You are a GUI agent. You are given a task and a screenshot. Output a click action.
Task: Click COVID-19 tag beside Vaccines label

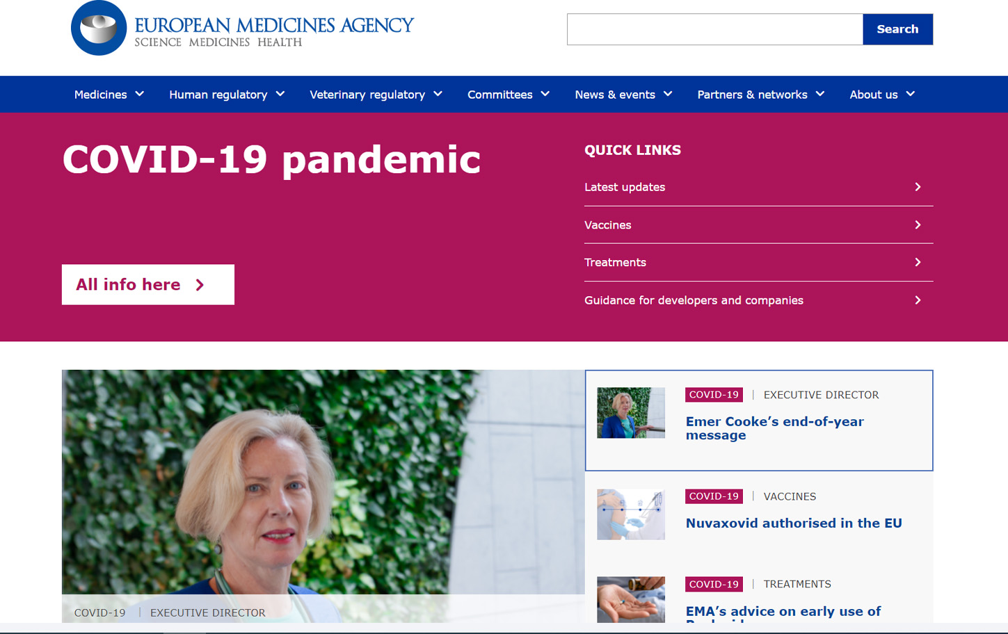(x=714, y=496)
